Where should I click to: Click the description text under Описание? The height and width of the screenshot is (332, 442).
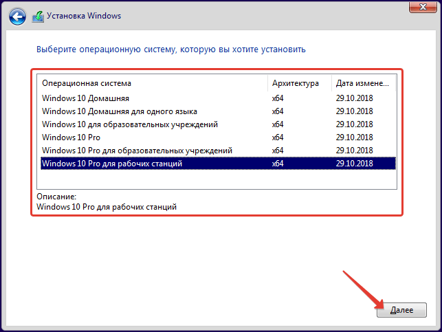click(x=107, y=207)
